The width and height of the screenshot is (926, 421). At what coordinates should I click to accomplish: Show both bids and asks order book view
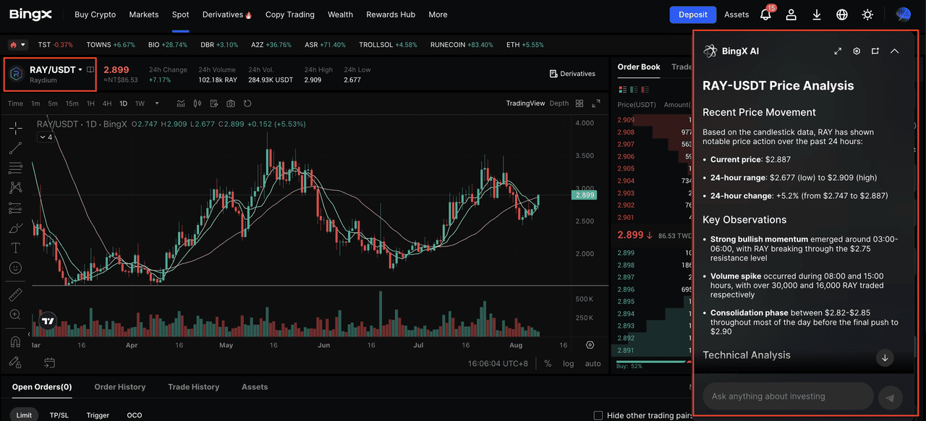[x=621, y=90]
